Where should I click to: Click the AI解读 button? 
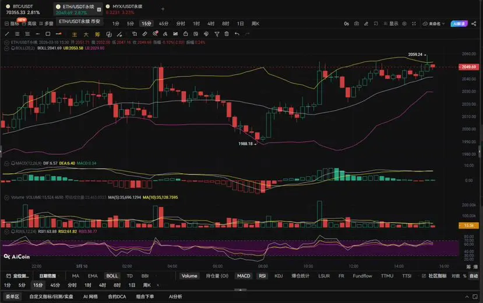[x=459, y=24]
